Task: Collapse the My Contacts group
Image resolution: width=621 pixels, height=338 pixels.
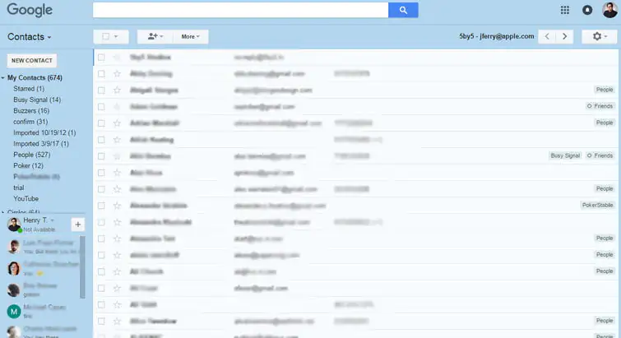Action: [x=2, y=78]
